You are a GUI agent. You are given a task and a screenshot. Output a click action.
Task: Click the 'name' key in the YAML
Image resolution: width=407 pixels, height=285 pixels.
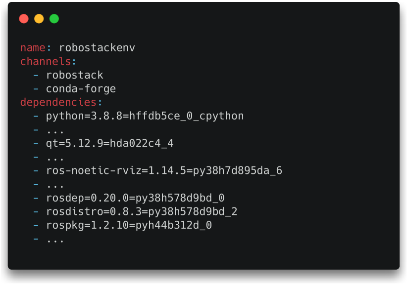point(33,48)
